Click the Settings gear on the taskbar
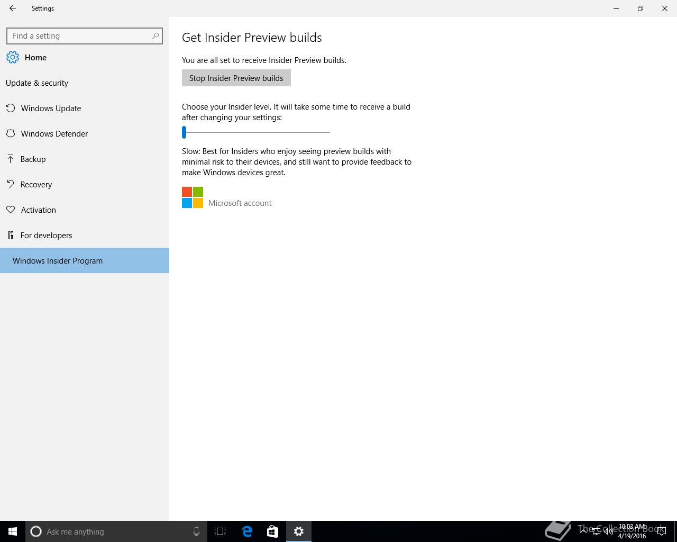 coord(299,531)
